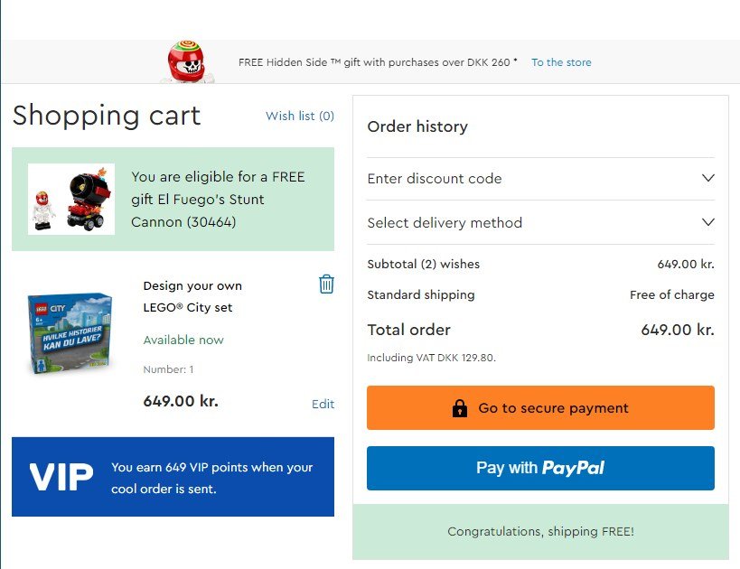Click the white VIP logo
740x569 pixels.
tap(61, 478)
